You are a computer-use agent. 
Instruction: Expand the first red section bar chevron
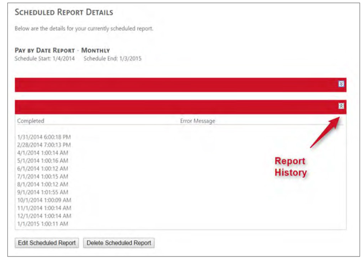click(x=341, y=84)
